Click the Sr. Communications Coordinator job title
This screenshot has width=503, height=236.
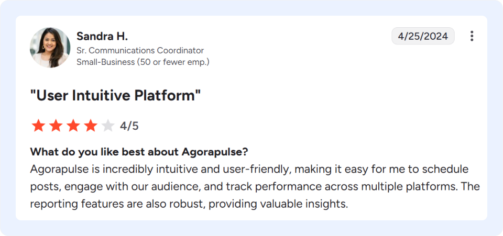[x=140, y=51]
